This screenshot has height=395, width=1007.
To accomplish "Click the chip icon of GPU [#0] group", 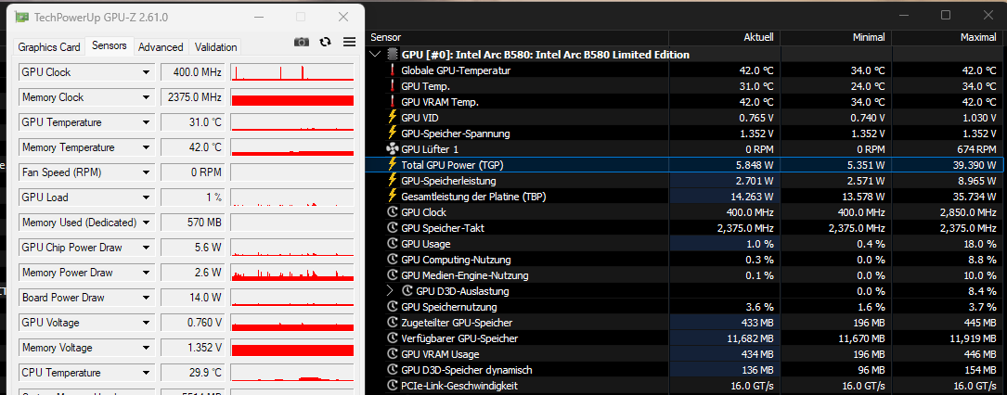I will coord(393,55).
